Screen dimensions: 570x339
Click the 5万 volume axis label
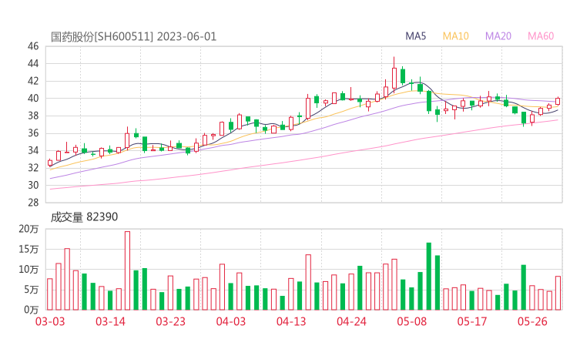[x=32, y=290]
